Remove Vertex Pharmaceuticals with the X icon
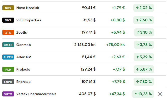 click(160, 94)
